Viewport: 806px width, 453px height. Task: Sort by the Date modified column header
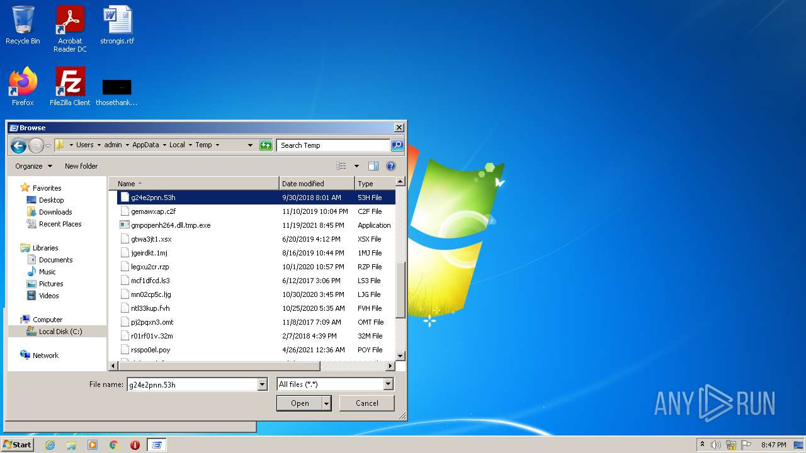pyautogui.click(x=317, y=184)
